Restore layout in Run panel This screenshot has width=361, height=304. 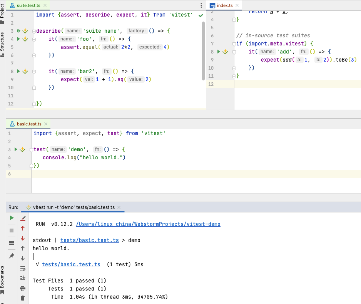pyautogui.click(x=12, y=243)
